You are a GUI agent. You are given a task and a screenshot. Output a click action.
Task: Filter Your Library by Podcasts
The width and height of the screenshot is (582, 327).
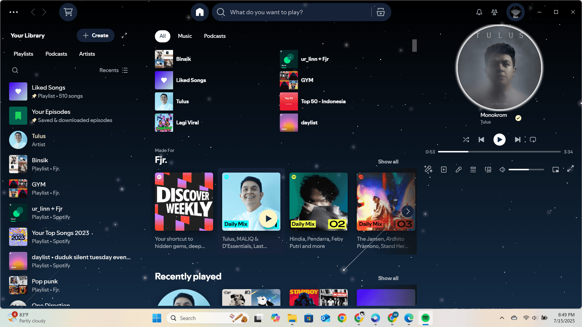point(56,54)
